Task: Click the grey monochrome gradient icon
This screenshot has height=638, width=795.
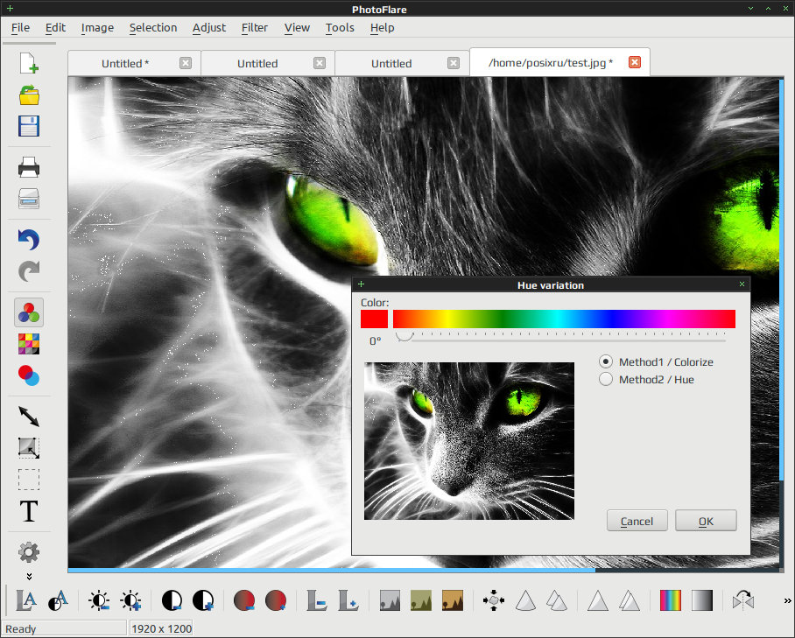Action: point(701,600)
